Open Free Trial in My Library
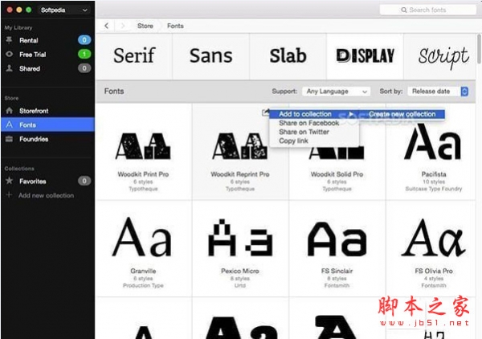Screen dimensions: 482x339 click(x=47, y=54)
